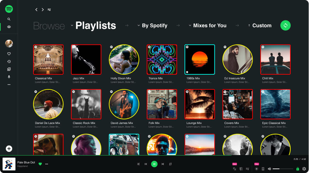Image resolution: width=309 pixels, height=173 pixels.
Task: Open the podcasts microphone icon
Action: [x=9, y=77]
